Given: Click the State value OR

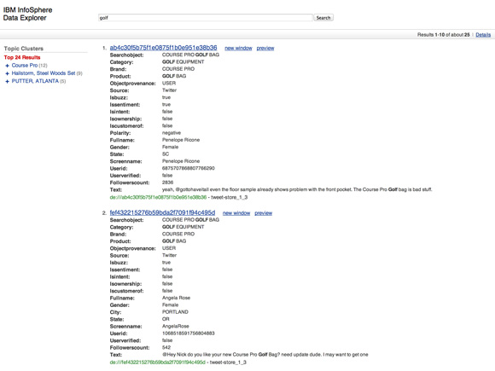Looking at the screenshot, I should 166,319.
